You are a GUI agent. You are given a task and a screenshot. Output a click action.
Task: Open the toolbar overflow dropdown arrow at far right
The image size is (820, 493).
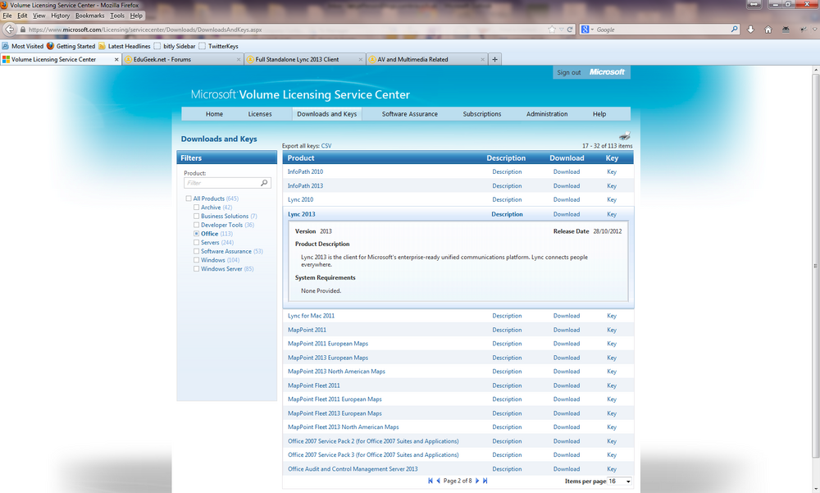click(x=817, y=30)
